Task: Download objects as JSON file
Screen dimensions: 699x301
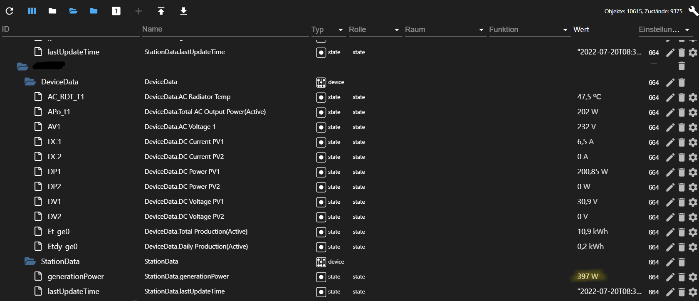Action: (x=183, y=11)
